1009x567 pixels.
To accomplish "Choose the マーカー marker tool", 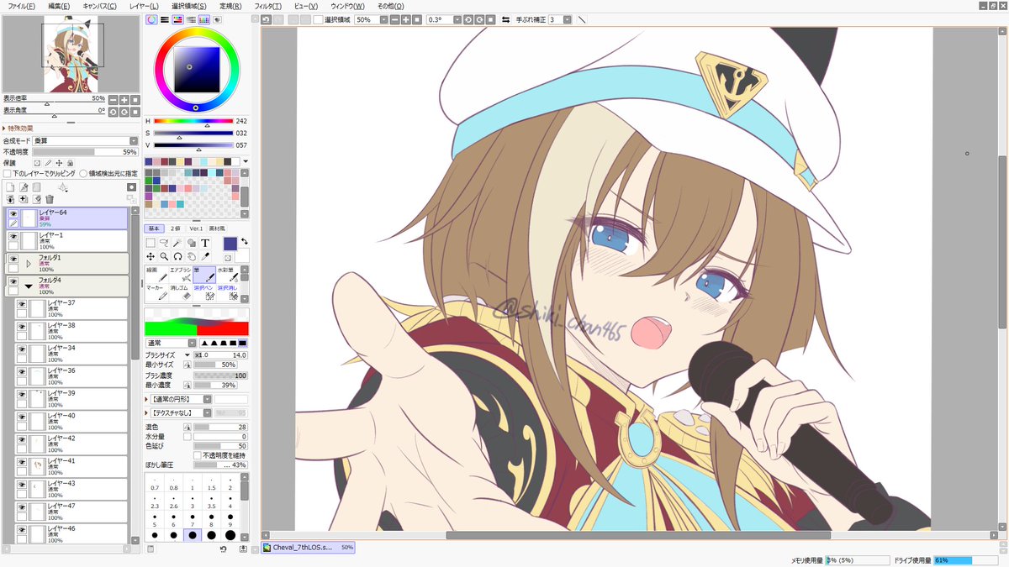I will click(156, 291).
